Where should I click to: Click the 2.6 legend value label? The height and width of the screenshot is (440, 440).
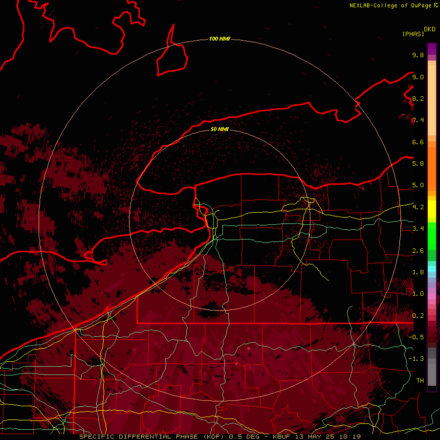(x=418, y=251)
